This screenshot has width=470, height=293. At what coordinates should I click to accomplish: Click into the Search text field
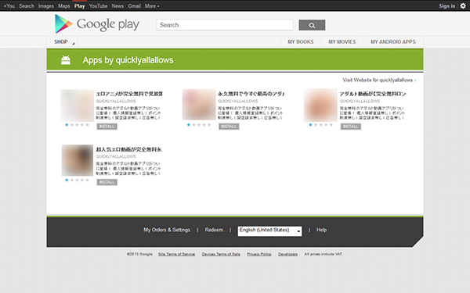pos(225,25)
